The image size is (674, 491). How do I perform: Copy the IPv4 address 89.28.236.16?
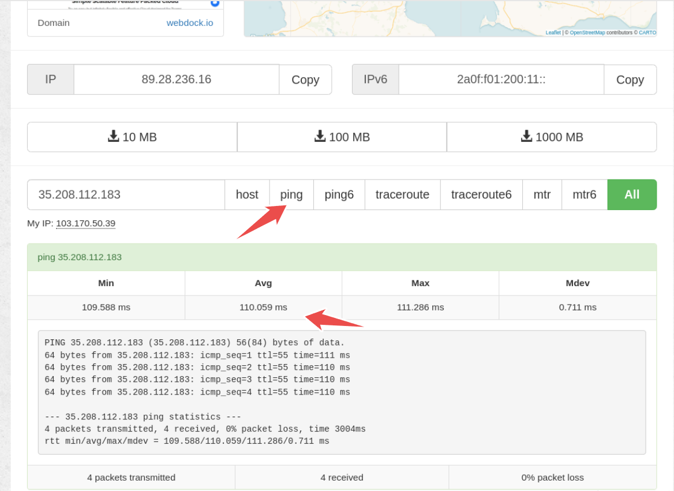point(305,80)
